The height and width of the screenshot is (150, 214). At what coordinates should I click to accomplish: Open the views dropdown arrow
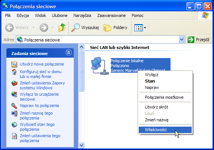click(x=145, y=28)
